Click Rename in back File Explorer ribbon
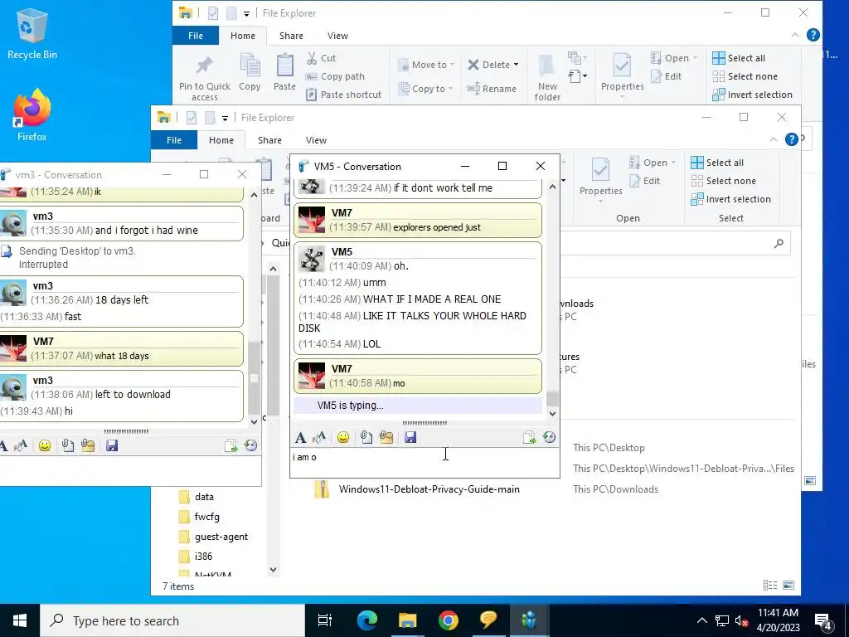Viewport: 849px width, 637px height. 492,88
